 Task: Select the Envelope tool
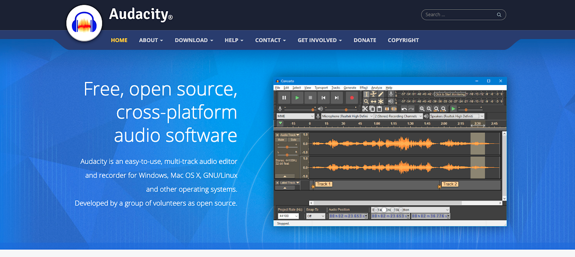[373, 94]
